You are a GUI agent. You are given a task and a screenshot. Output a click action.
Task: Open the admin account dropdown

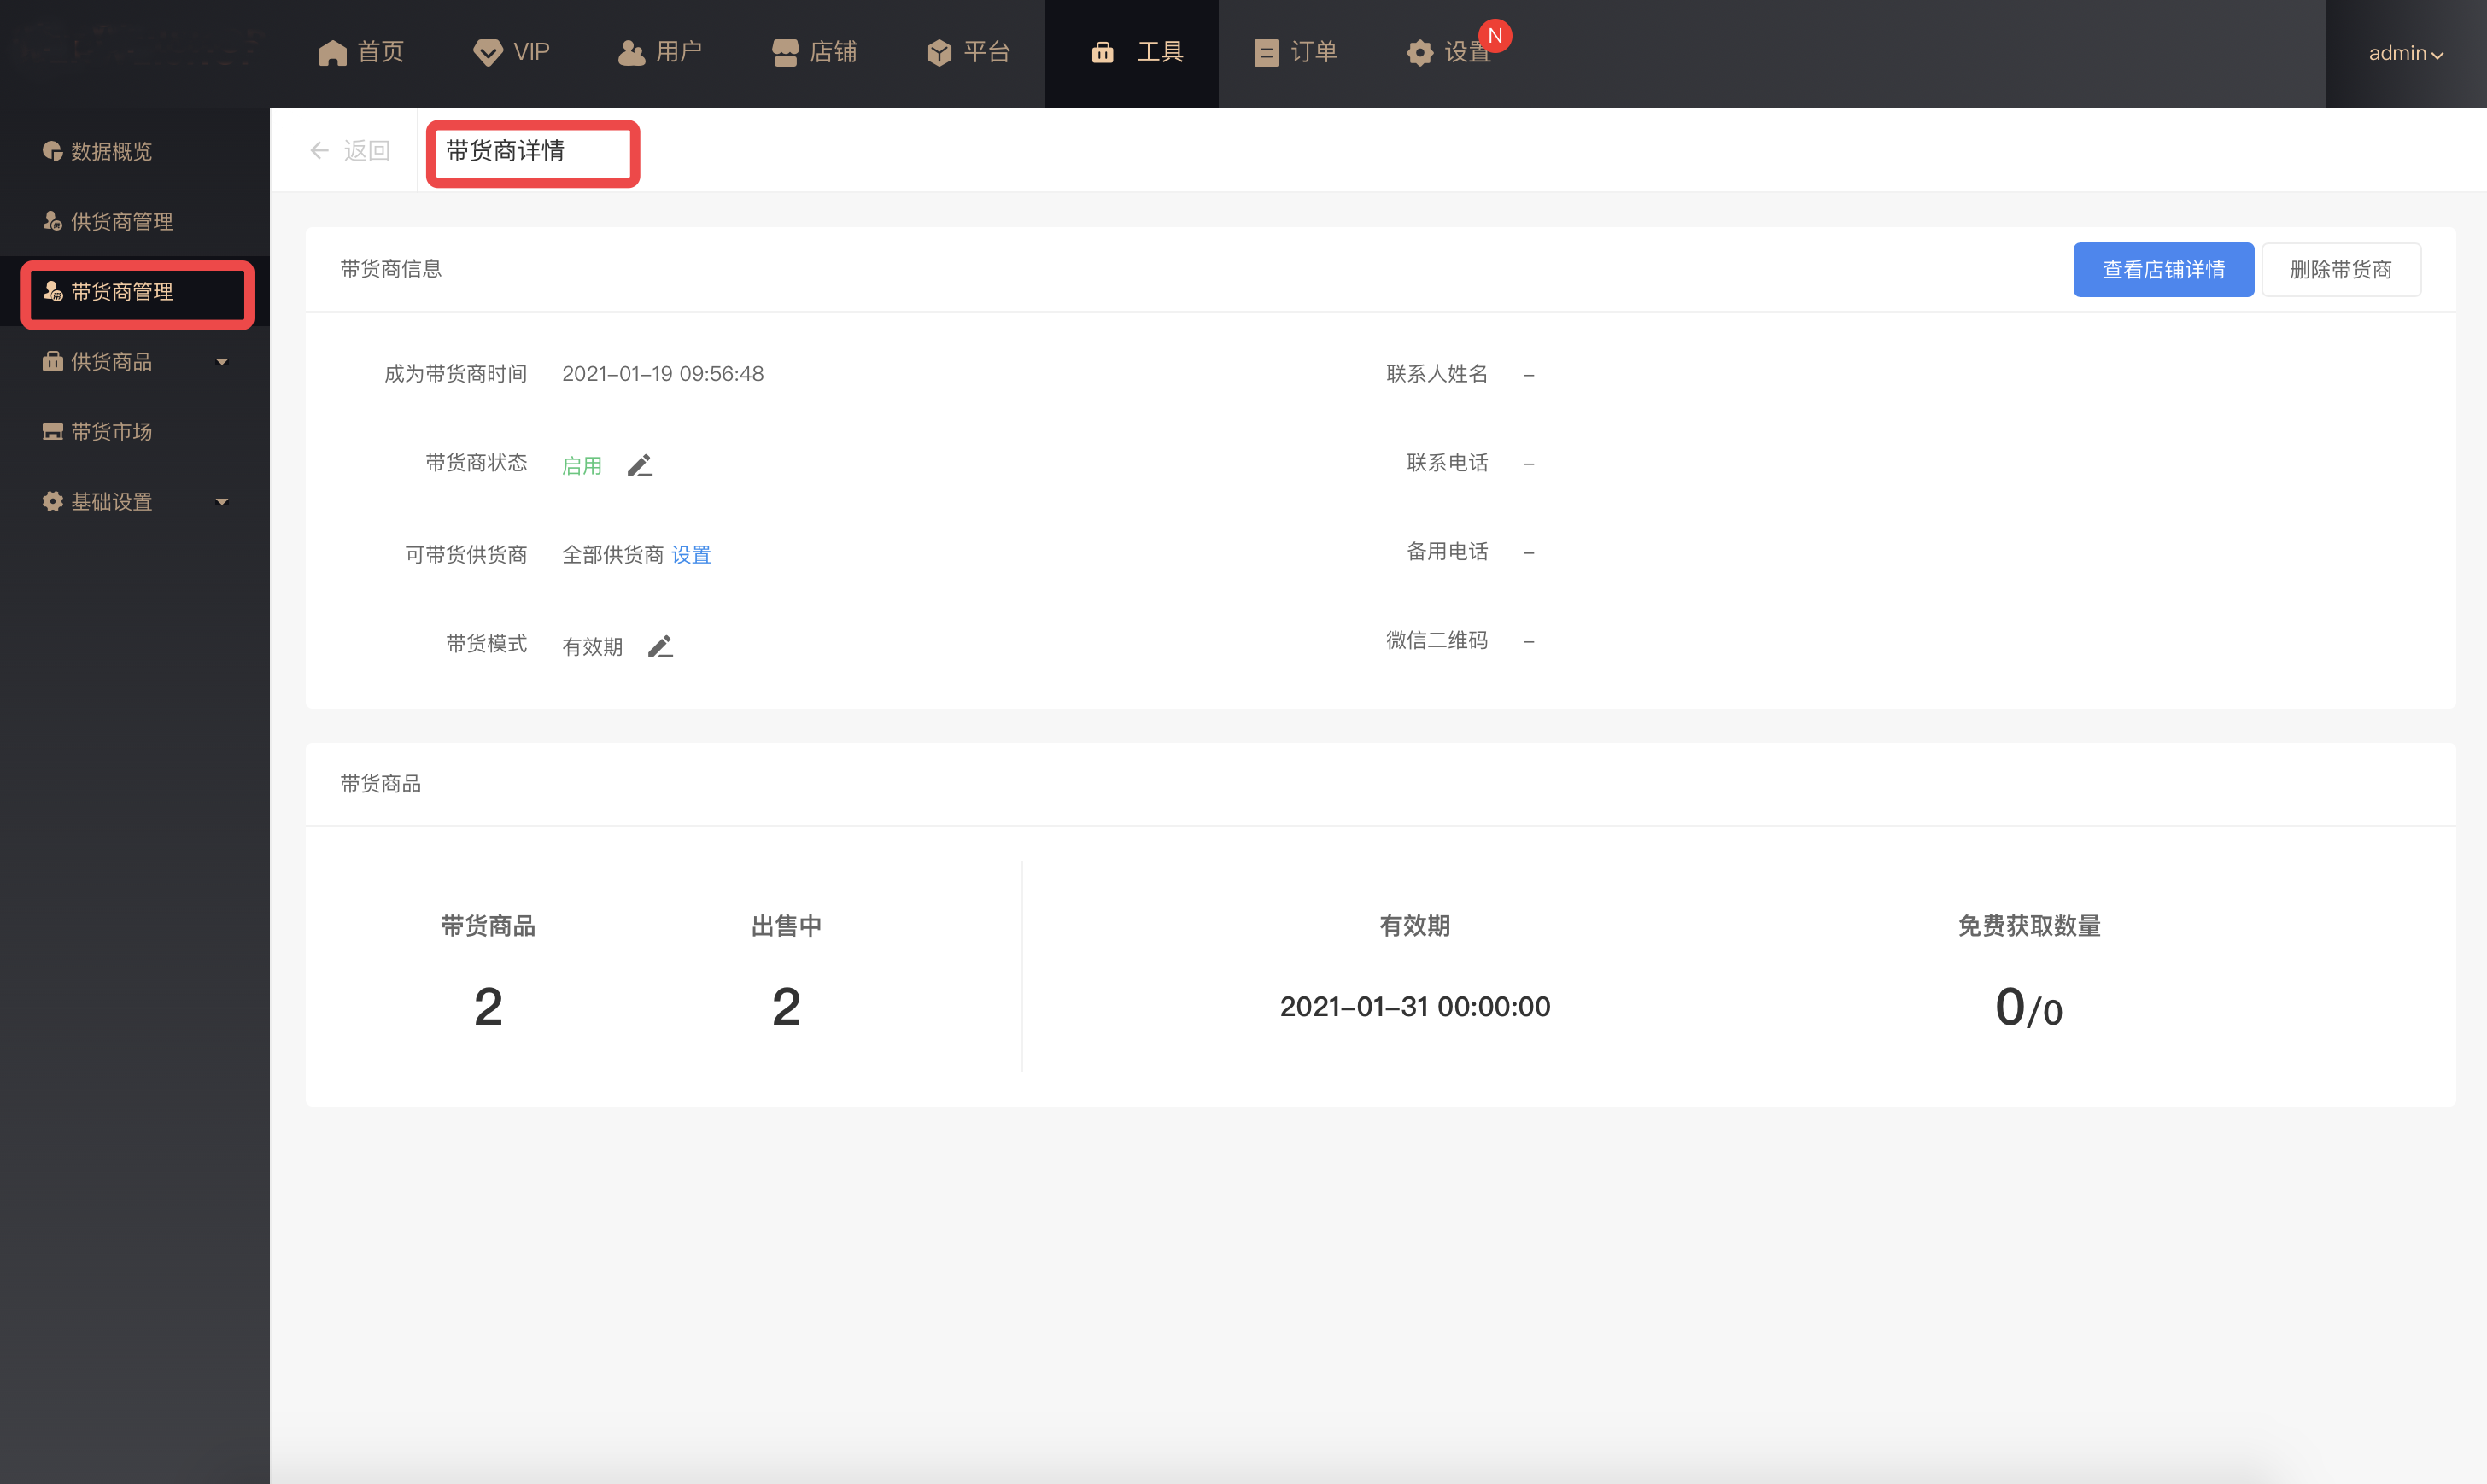2405,53
